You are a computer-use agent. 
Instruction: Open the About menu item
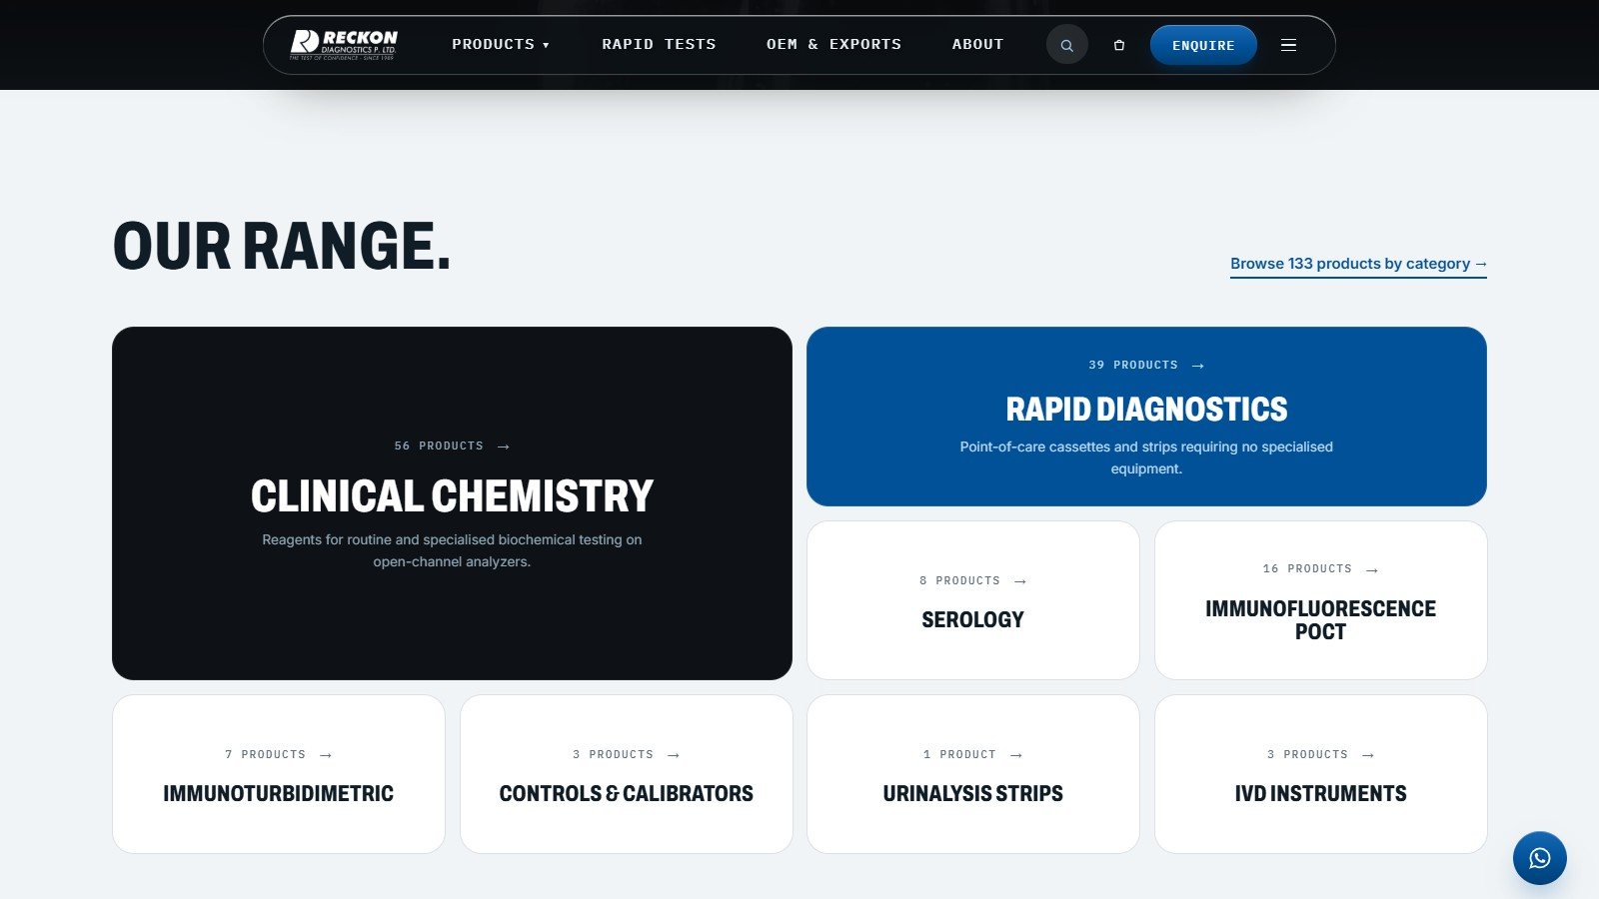coord(977,44)
